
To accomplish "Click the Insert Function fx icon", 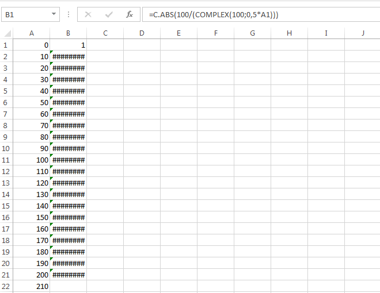I will click(x=129, y=14).
